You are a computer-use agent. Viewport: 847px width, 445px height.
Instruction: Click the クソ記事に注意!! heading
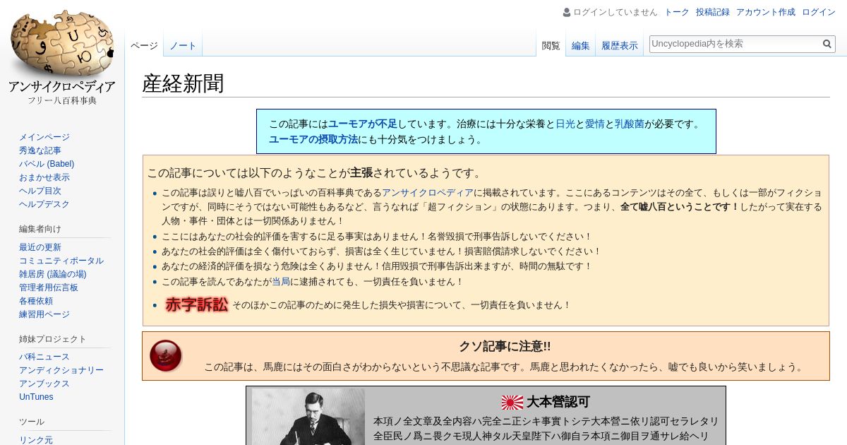point(505,347)
